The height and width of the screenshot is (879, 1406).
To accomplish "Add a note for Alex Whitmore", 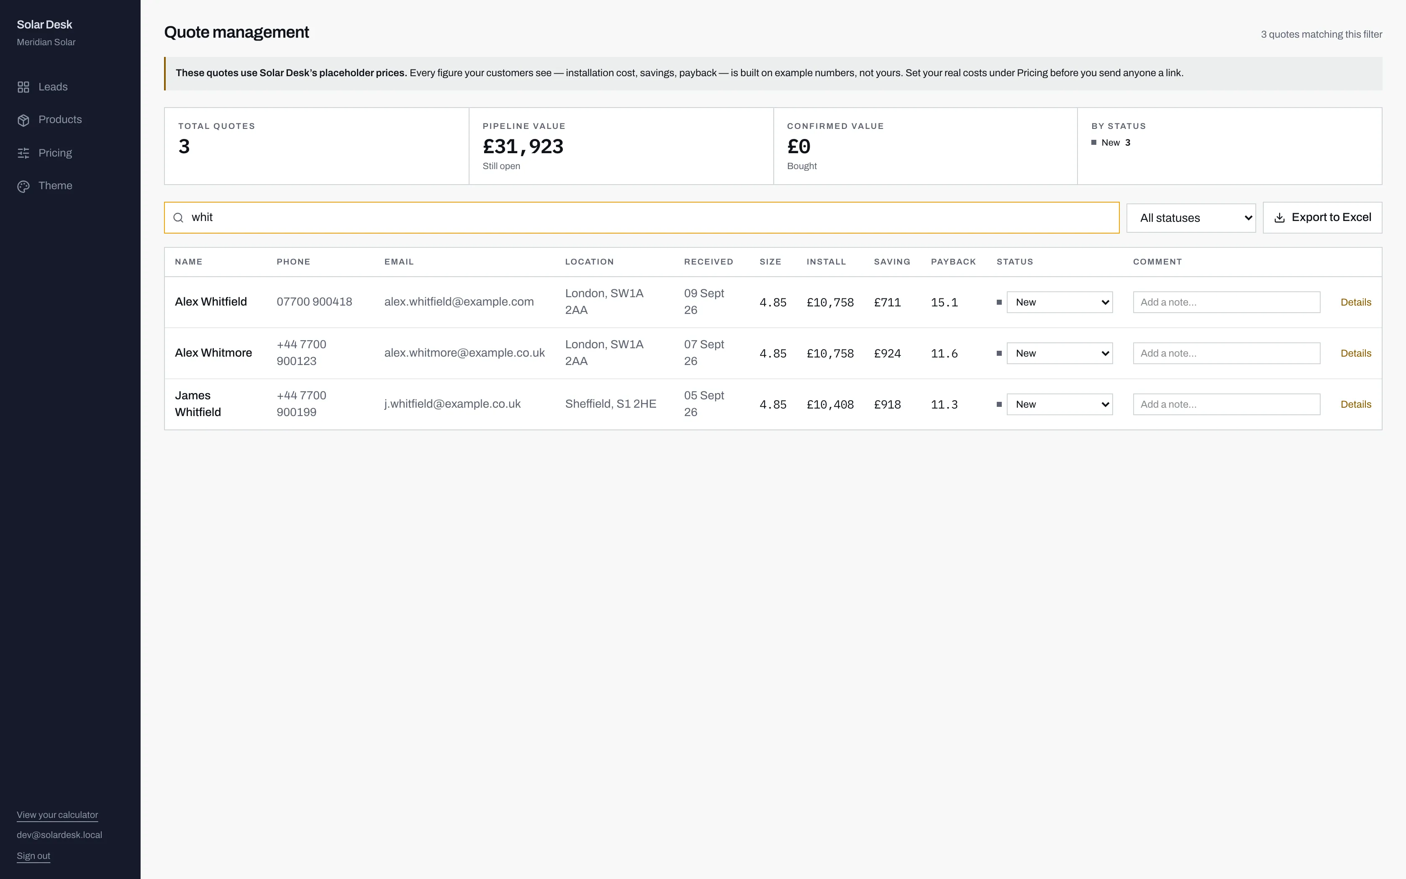I will (x=1226, y=353).
